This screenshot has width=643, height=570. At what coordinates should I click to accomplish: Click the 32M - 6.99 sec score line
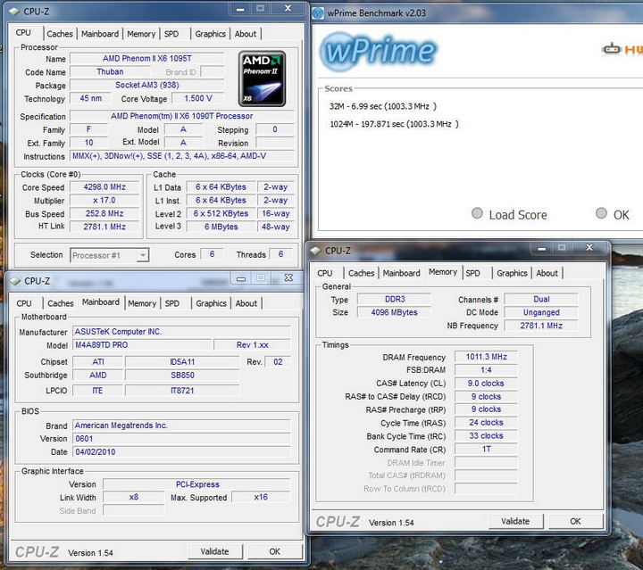tap(383, 106)
